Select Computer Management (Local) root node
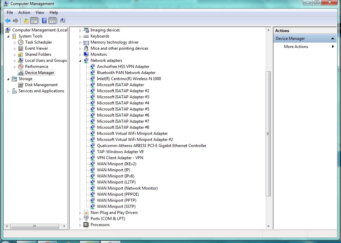Image resolution: width=341 pixels, height=243 pixels. click(x=40, y=30)
